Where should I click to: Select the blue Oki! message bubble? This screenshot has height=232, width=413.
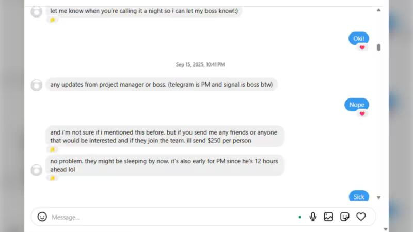pyautogui.click(x=359, y=38)
